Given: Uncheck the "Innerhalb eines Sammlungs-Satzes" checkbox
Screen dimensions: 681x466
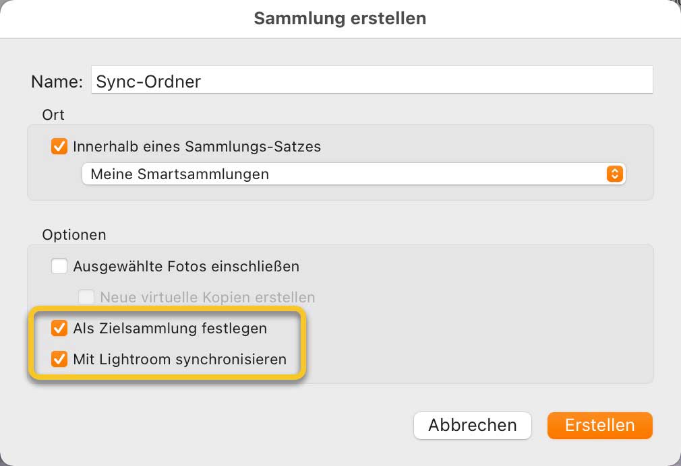Looking at the screenshot, I should pos(60,146).
